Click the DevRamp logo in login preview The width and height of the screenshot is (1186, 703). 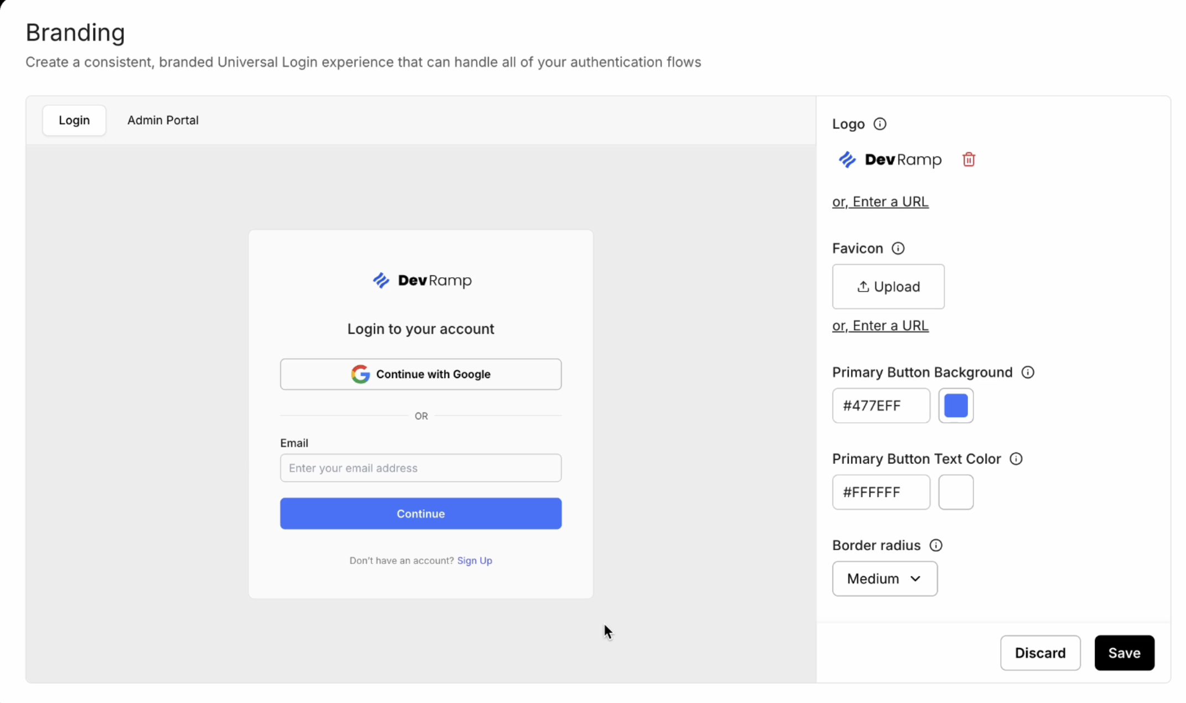tap(421, 281)
